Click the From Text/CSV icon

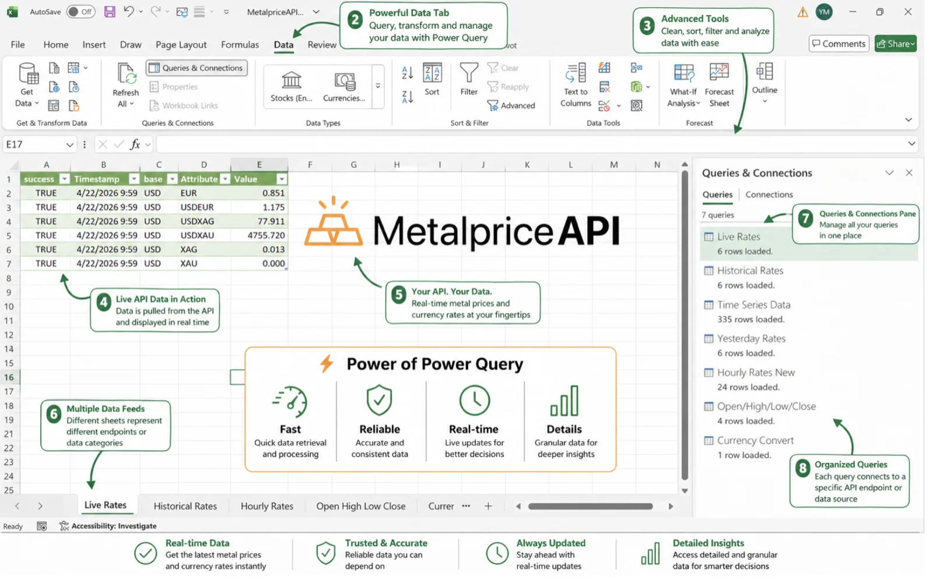click(54, 68)
